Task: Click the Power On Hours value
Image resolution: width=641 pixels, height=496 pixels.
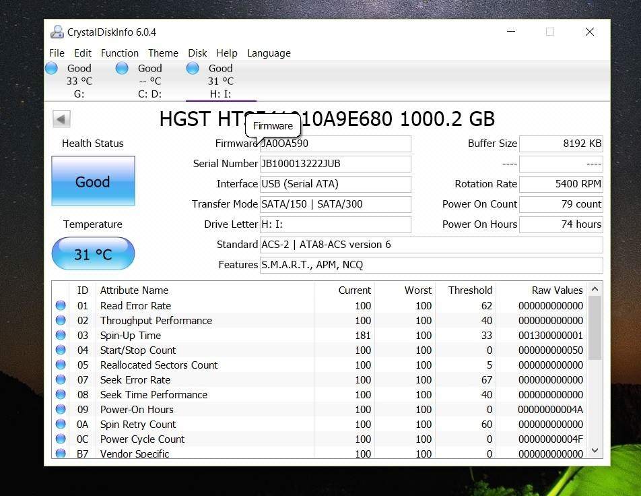Action: coord(561,224)
